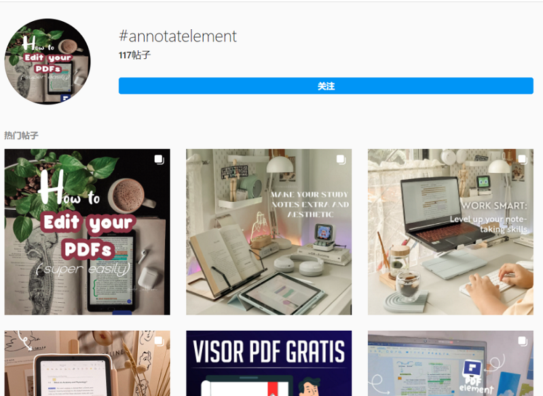
Task: Open the #annotatelement hashtag profile picture
Action: (x=48, y=62)
